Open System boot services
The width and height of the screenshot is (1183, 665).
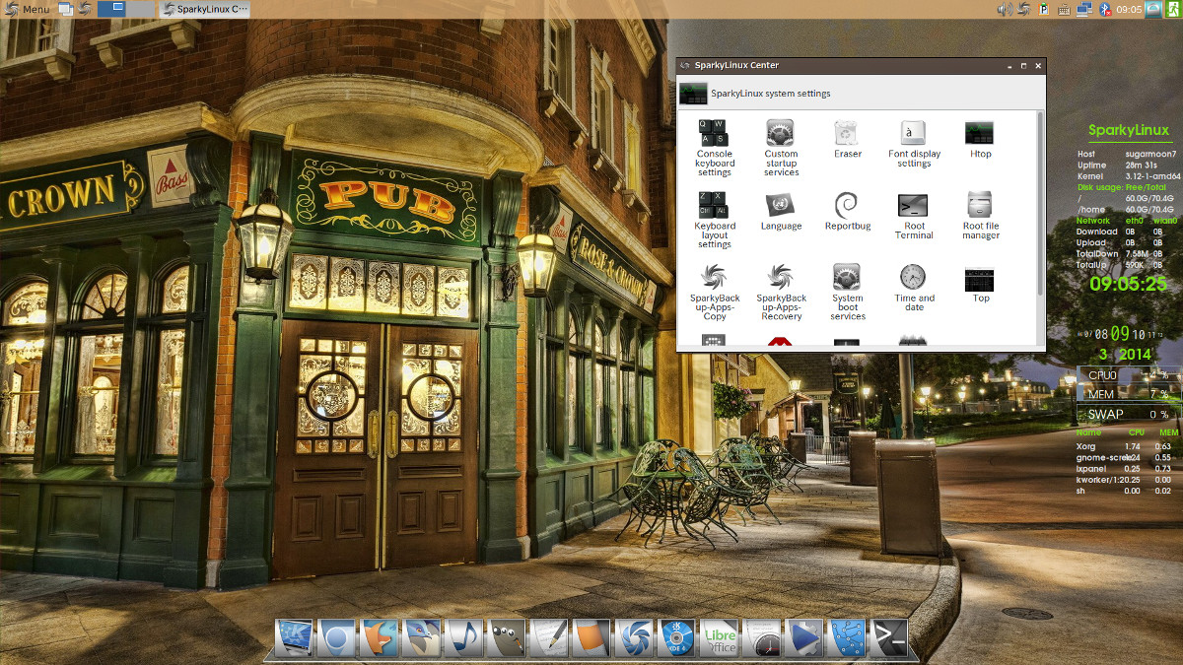[847, 292]
